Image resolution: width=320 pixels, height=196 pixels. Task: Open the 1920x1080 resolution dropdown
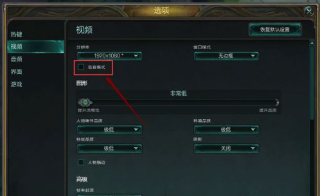(109, 56)
